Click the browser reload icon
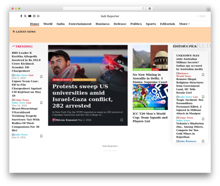This screenshot has width=220, height=186. 143,8
